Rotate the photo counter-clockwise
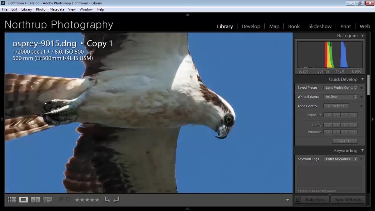 (107, 200)
